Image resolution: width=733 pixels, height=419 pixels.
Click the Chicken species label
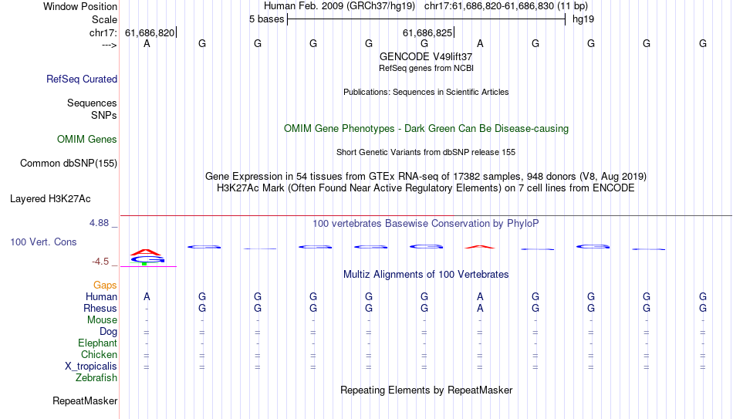(99, 355)
